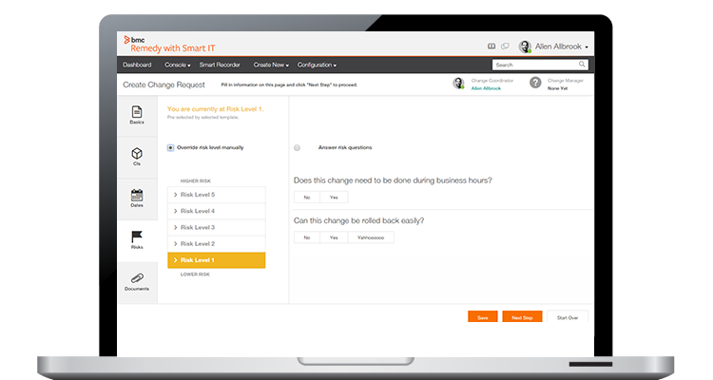Select Override risk level manually option

pos(170,147)
